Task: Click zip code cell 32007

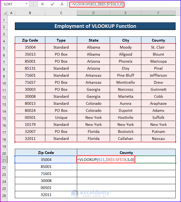Action: [30, 132]
